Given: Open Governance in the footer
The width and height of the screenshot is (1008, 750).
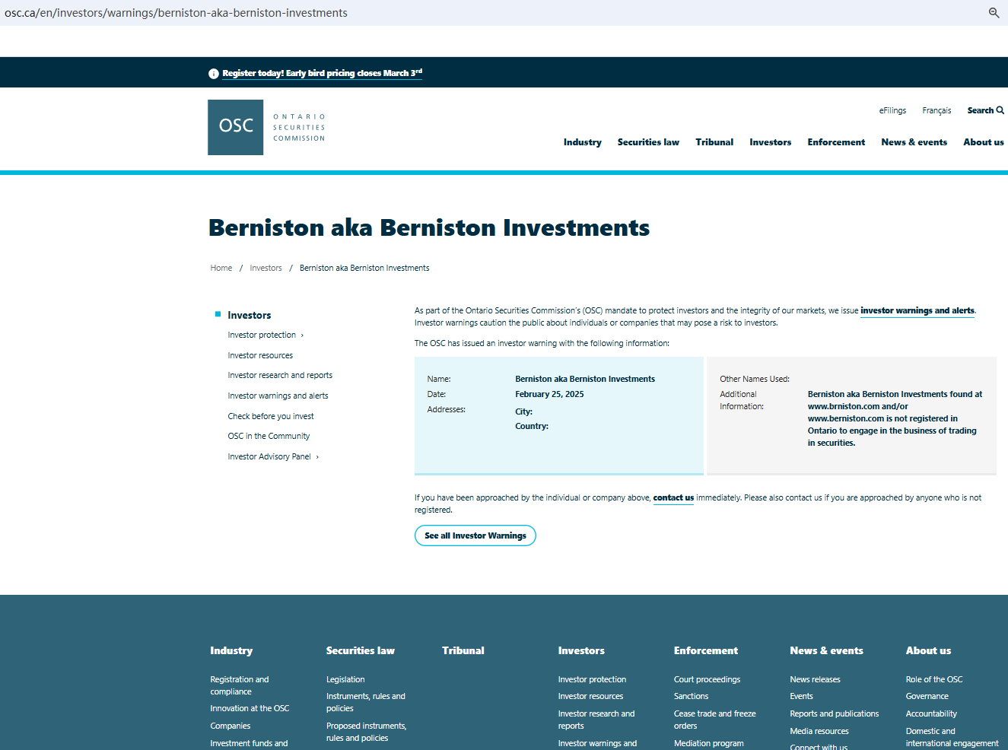Looking at the screenshot, I should [x=927, y=696].
